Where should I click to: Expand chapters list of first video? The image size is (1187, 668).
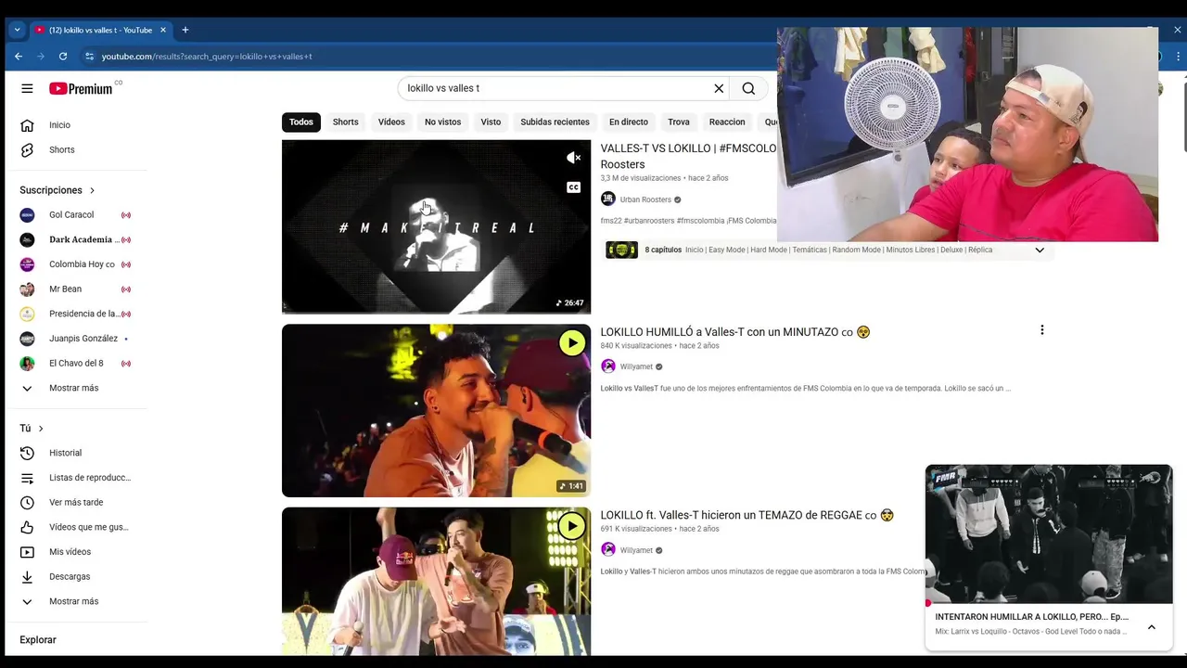point(1040,250)
